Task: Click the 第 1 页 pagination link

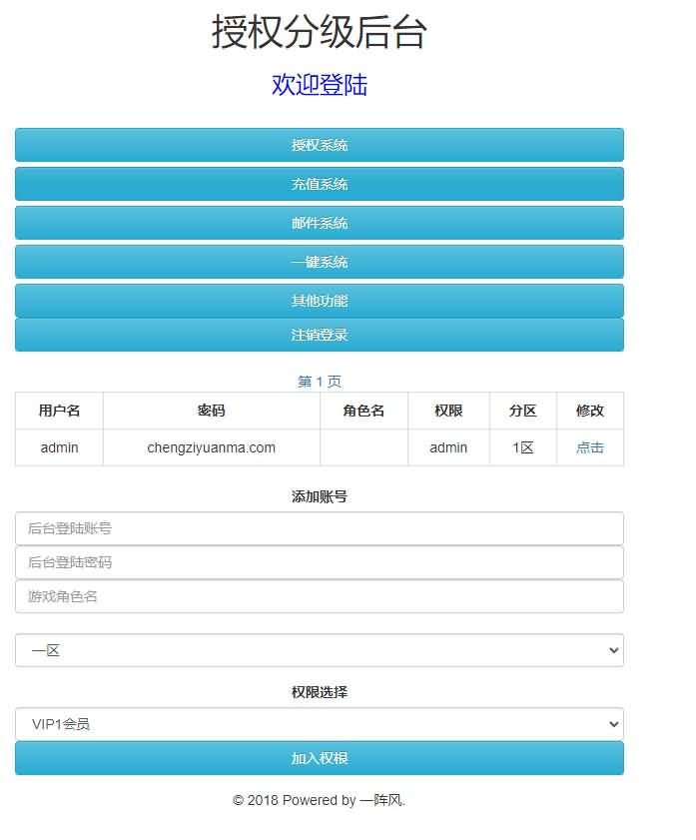Action: point(320,382)
